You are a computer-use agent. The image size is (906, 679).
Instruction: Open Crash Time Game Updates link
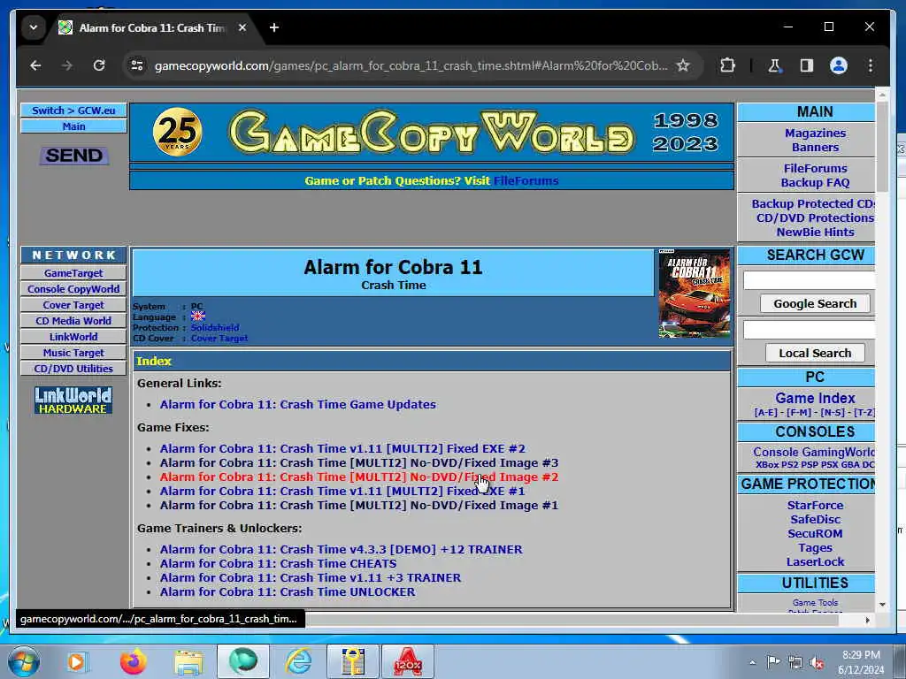(x=297, y=405)
